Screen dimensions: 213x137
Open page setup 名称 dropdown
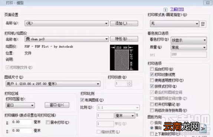pyautogui.click(x=66, y=23)
